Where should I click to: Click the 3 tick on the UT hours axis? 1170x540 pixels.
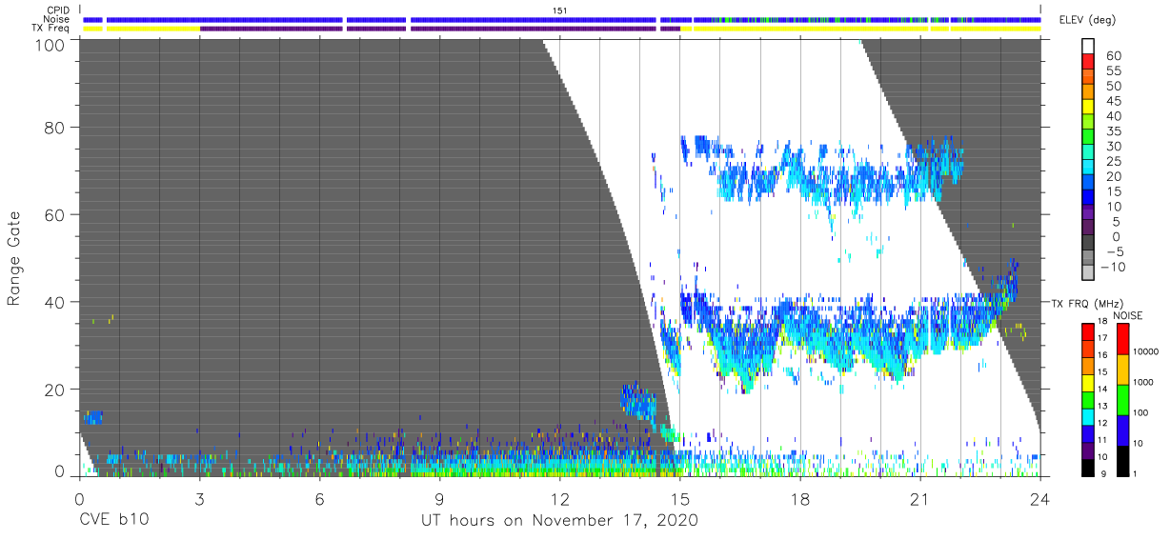(199, 497)
